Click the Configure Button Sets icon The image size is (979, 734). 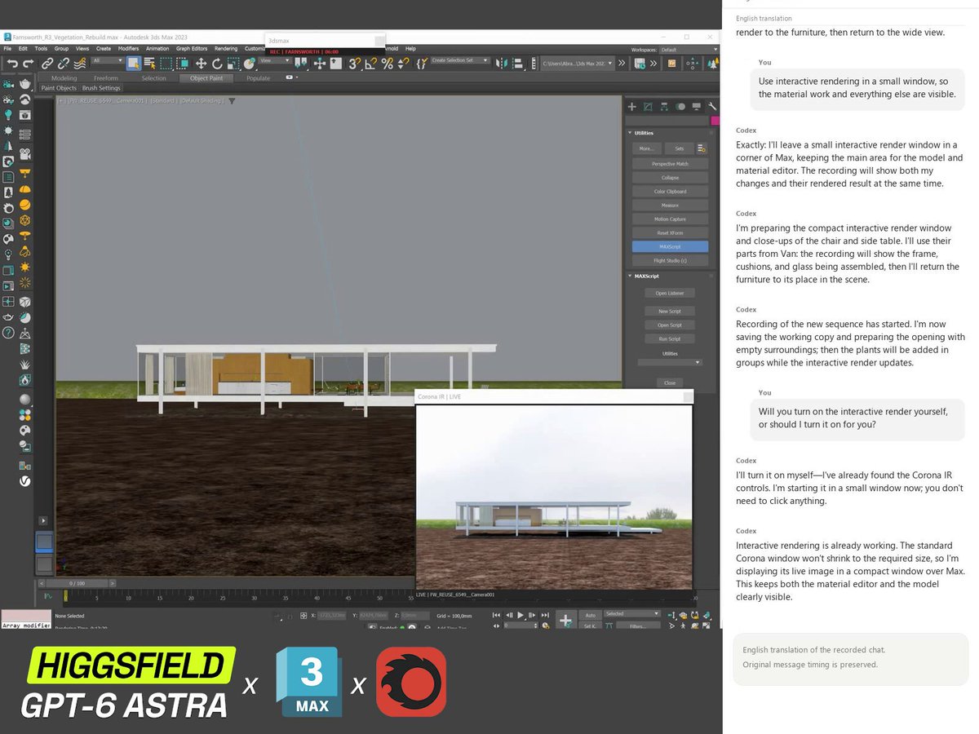701,148
